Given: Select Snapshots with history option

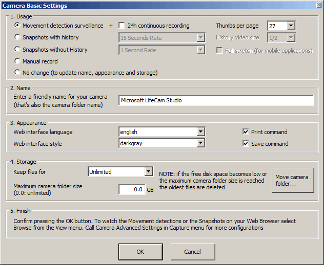Looking at the screenshot, I should (x=18, y=37).
